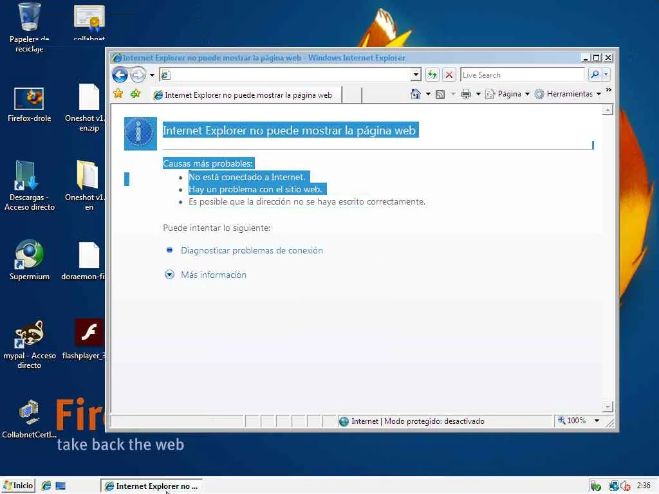The width and height of the screenshot is (659, 494).
Task: Click the Print icon
Action: (x=466, y=94)
